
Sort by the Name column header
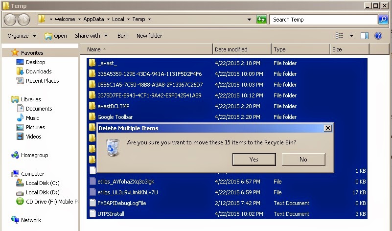point(146,49)
